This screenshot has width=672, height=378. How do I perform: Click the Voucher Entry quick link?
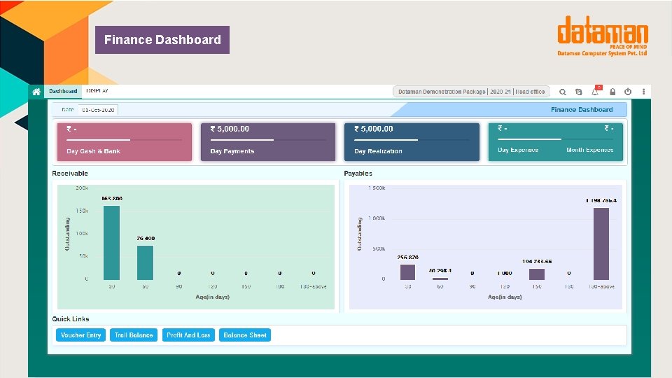tap(80, 335)
